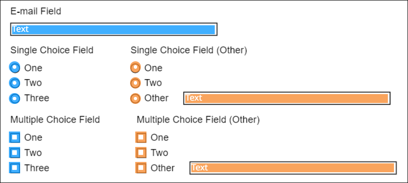This screenshot has height=183, width=408.
Task: Click the Multiple Choice Field (Other) heading
Action: coord(198,120)
